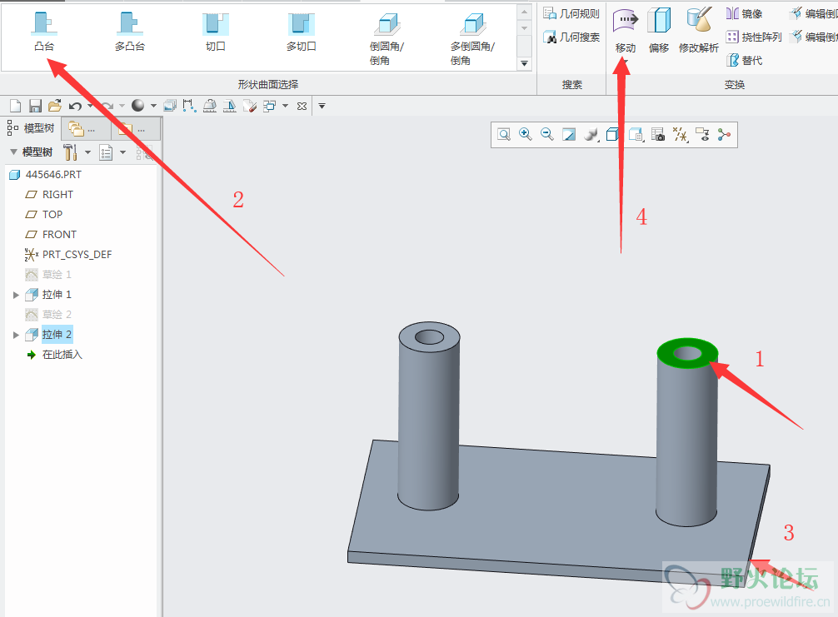
Task: Select PRT_CSYS_DEF coordinate system
Action: point(68,254)
